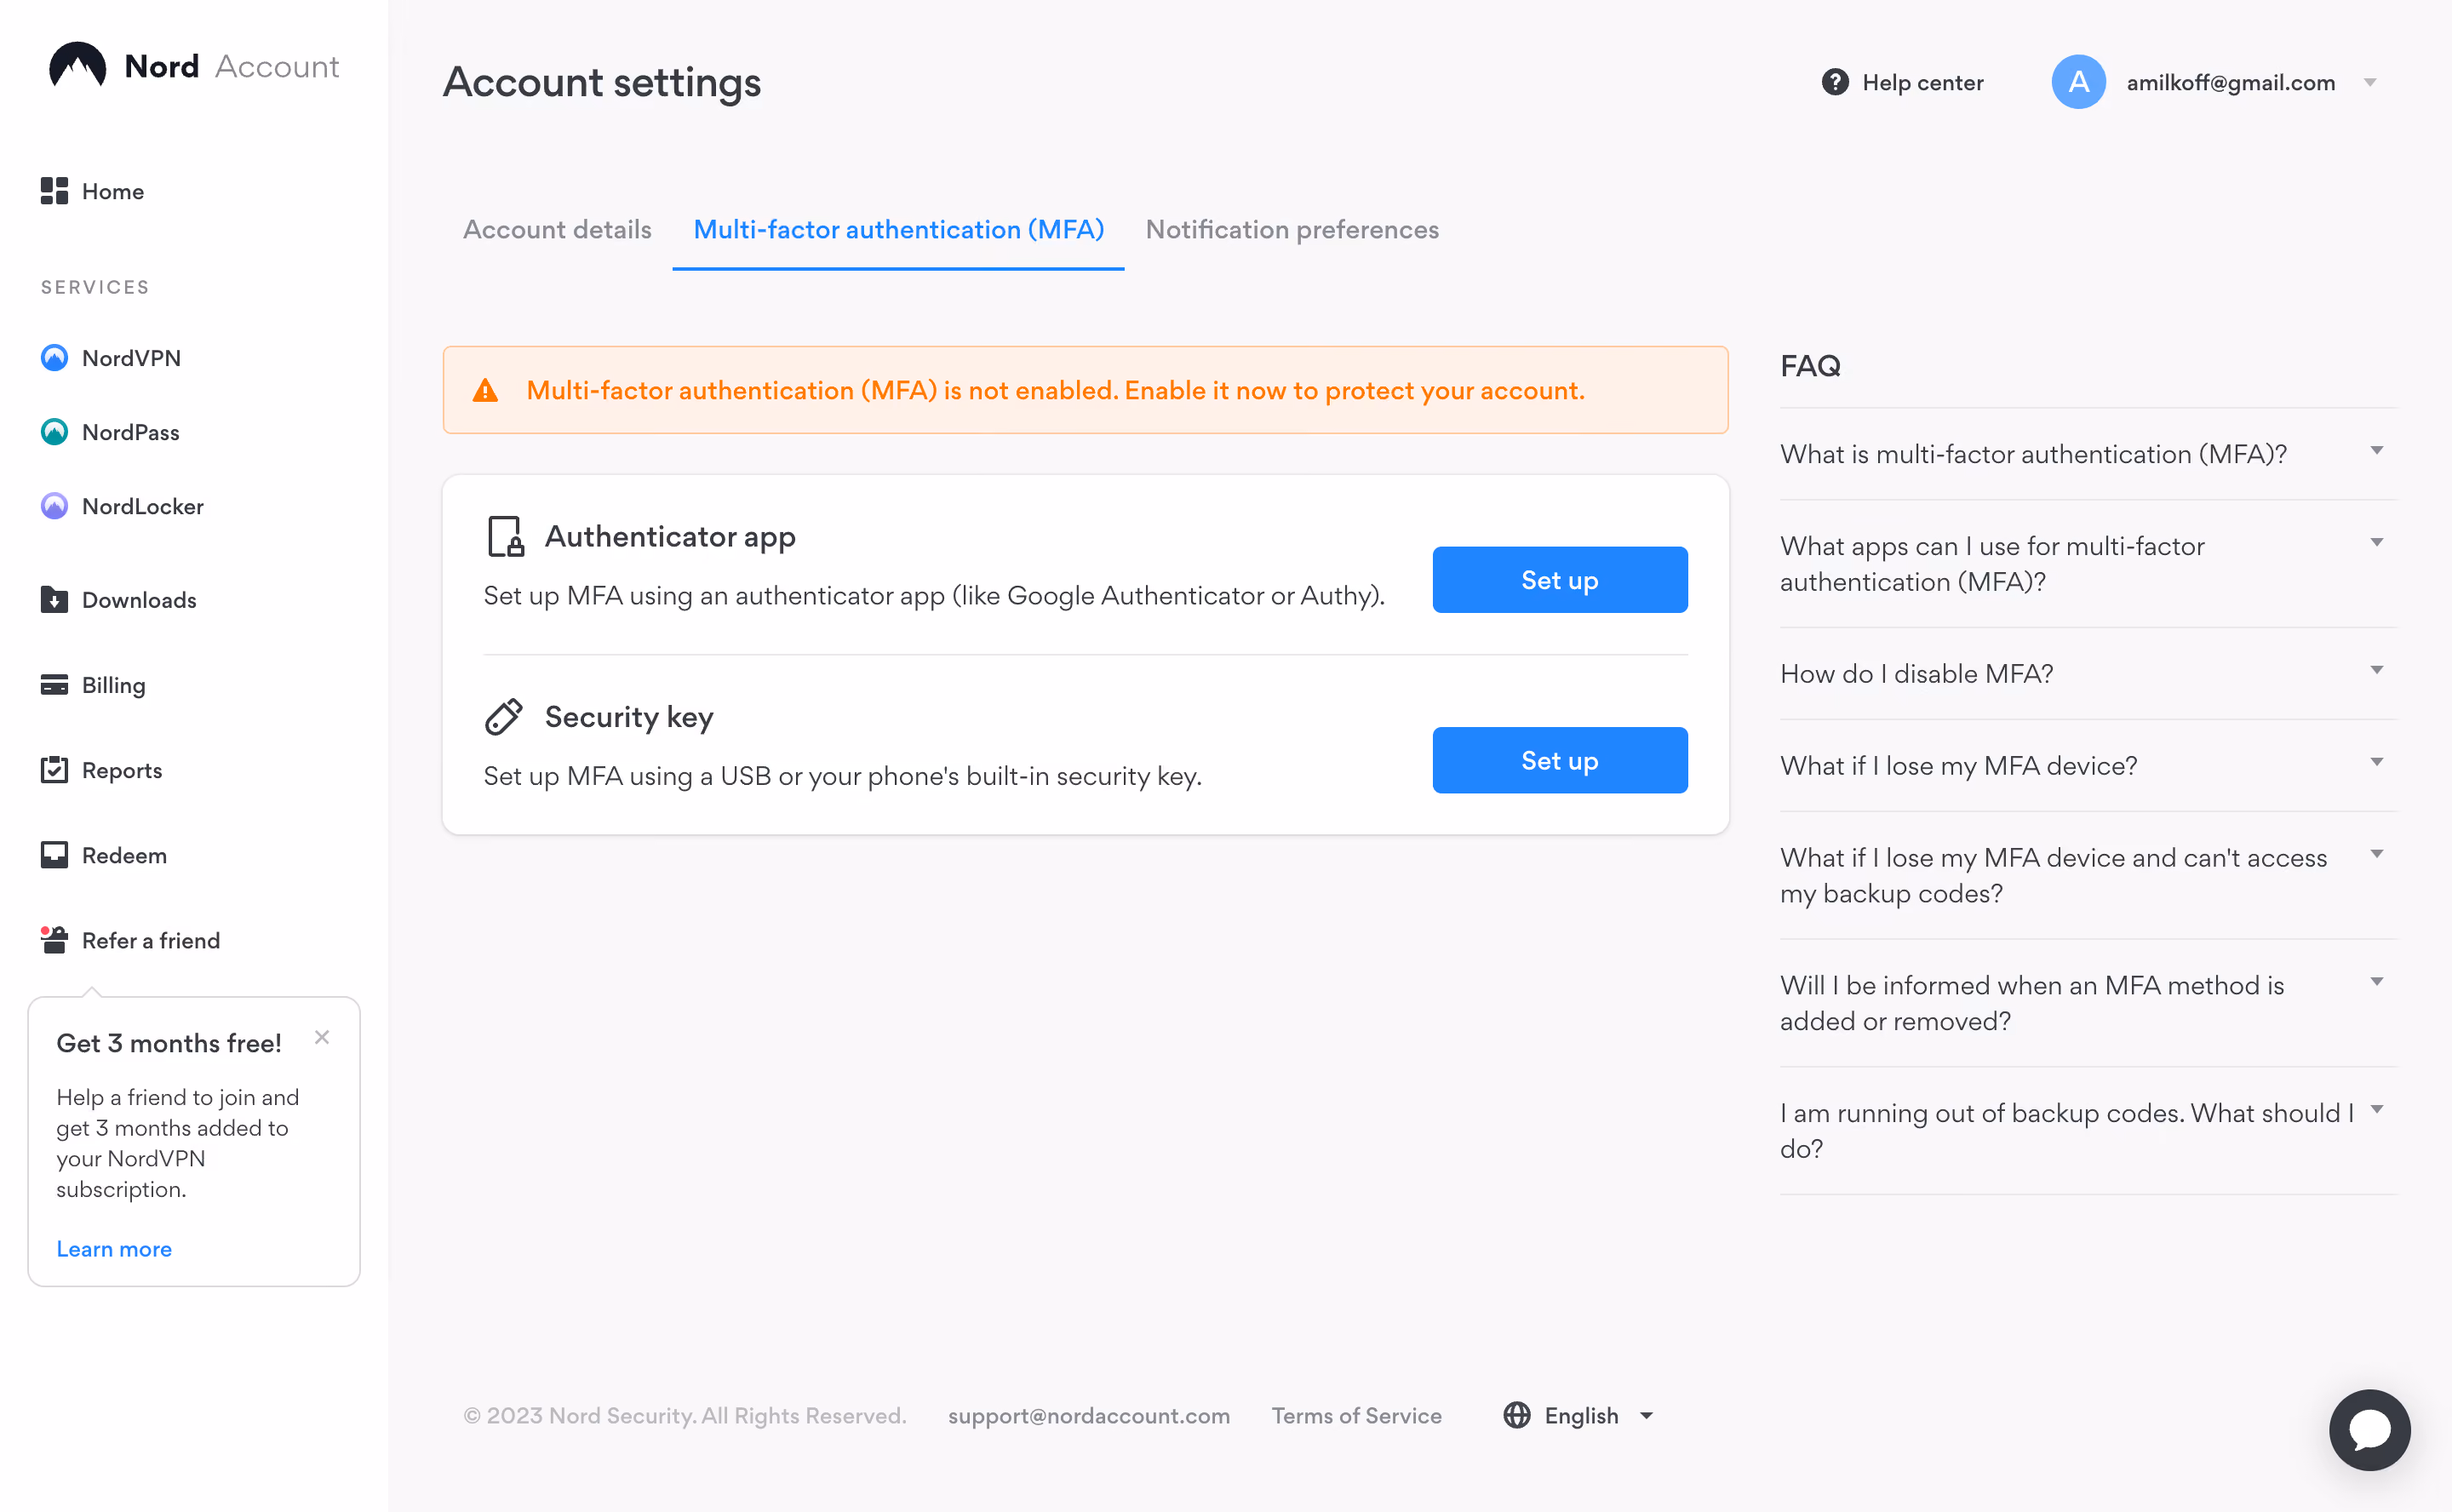2452x1512 pixels.
Task: Click the Downloads folder icon
Action: pos(54,600)
